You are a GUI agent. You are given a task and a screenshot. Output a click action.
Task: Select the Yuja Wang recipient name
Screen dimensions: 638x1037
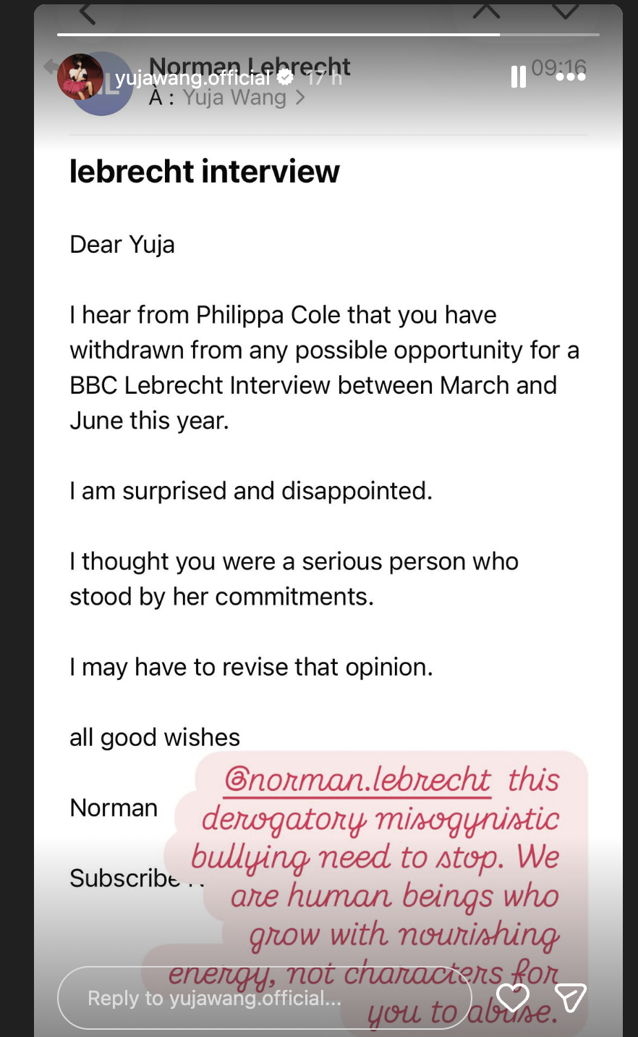point(234,98)
